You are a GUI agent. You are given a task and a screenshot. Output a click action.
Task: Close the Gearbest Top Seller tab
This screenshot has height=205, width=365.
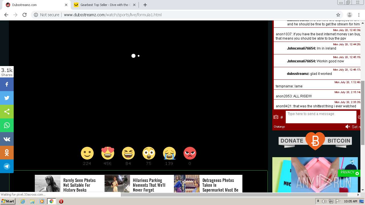134,5
